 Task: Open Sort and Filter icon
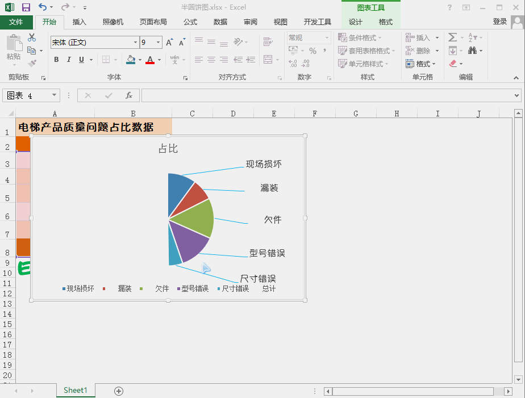(x=473, y=37)
